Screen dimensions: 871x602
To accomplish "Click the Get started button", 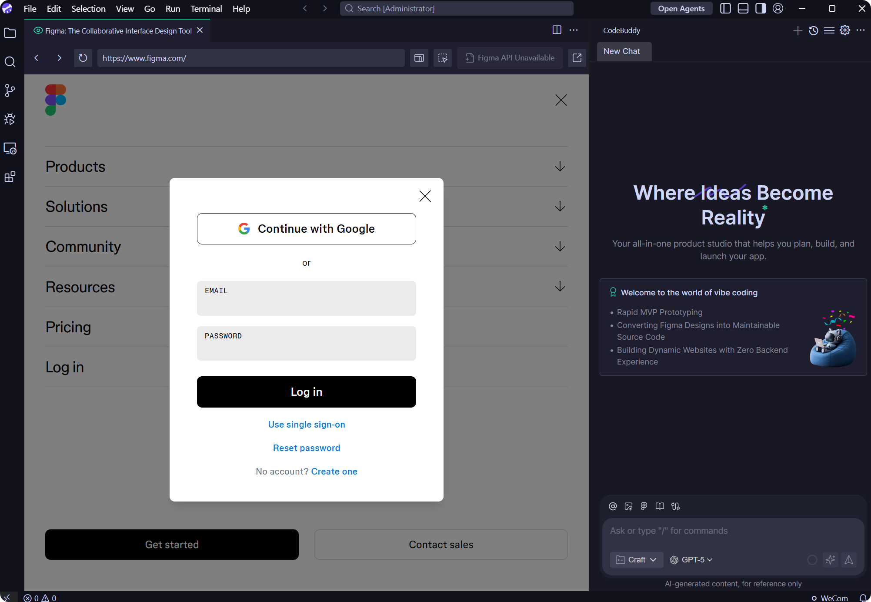I will (172, 545).
